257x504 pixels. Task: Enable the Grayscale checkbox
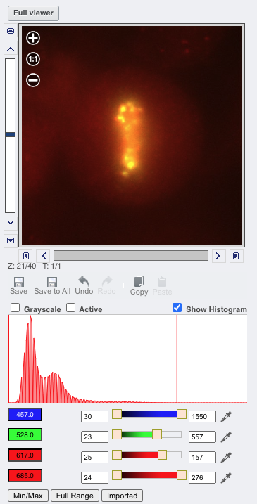pos(15,308)
